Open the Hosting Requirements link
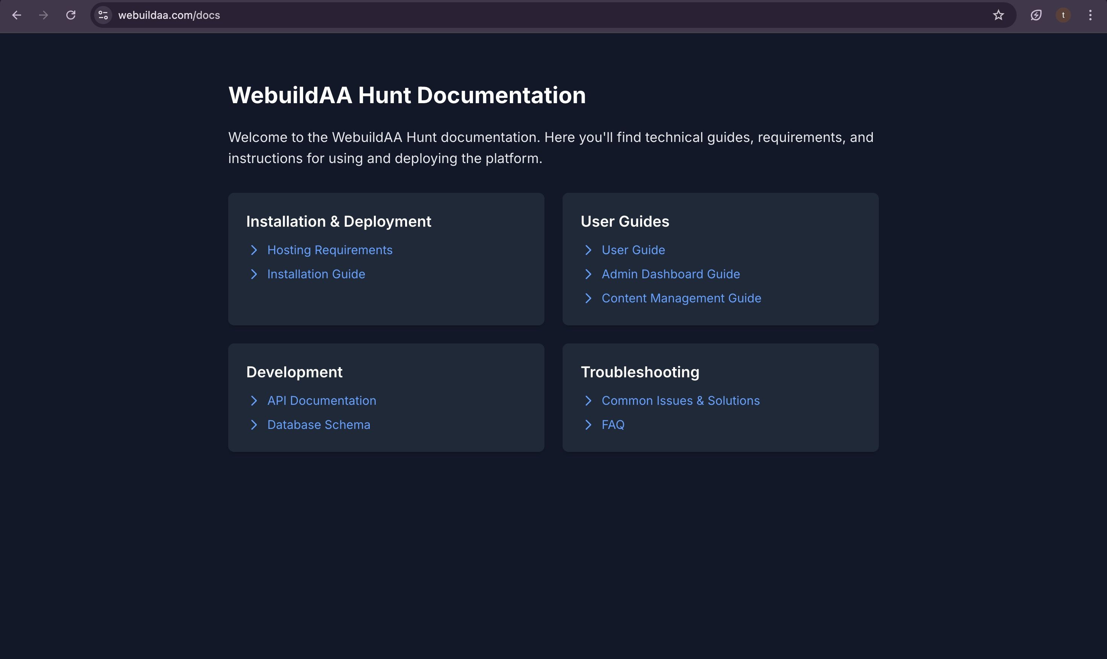The image size is (1107, 659). (x=329, y=250)
